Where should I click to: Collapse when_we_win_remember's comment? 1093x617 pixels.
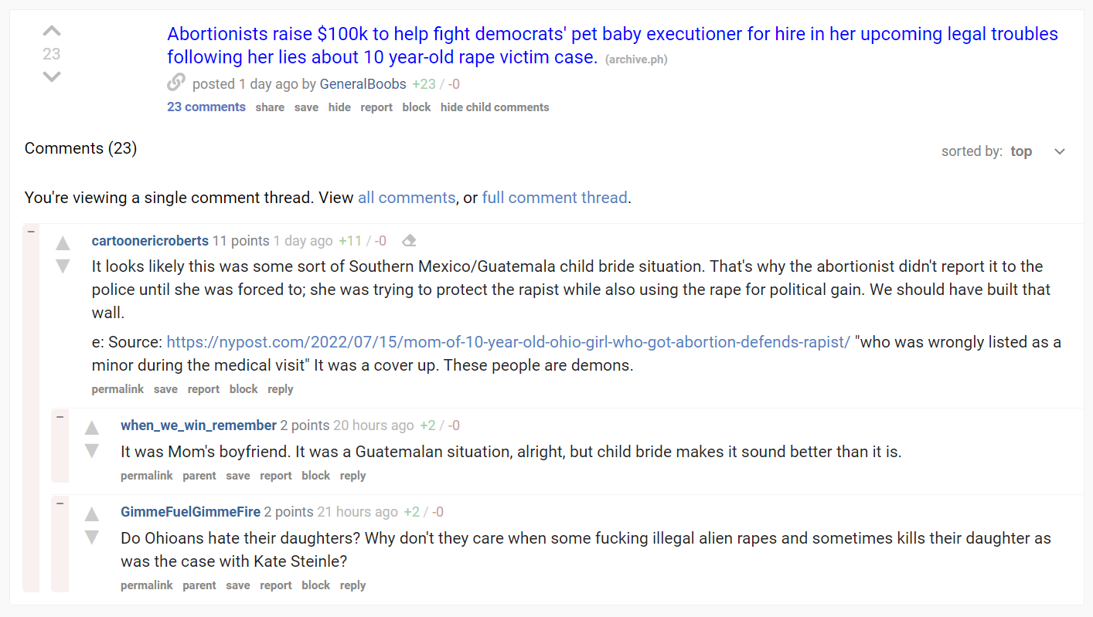(60, 417)
